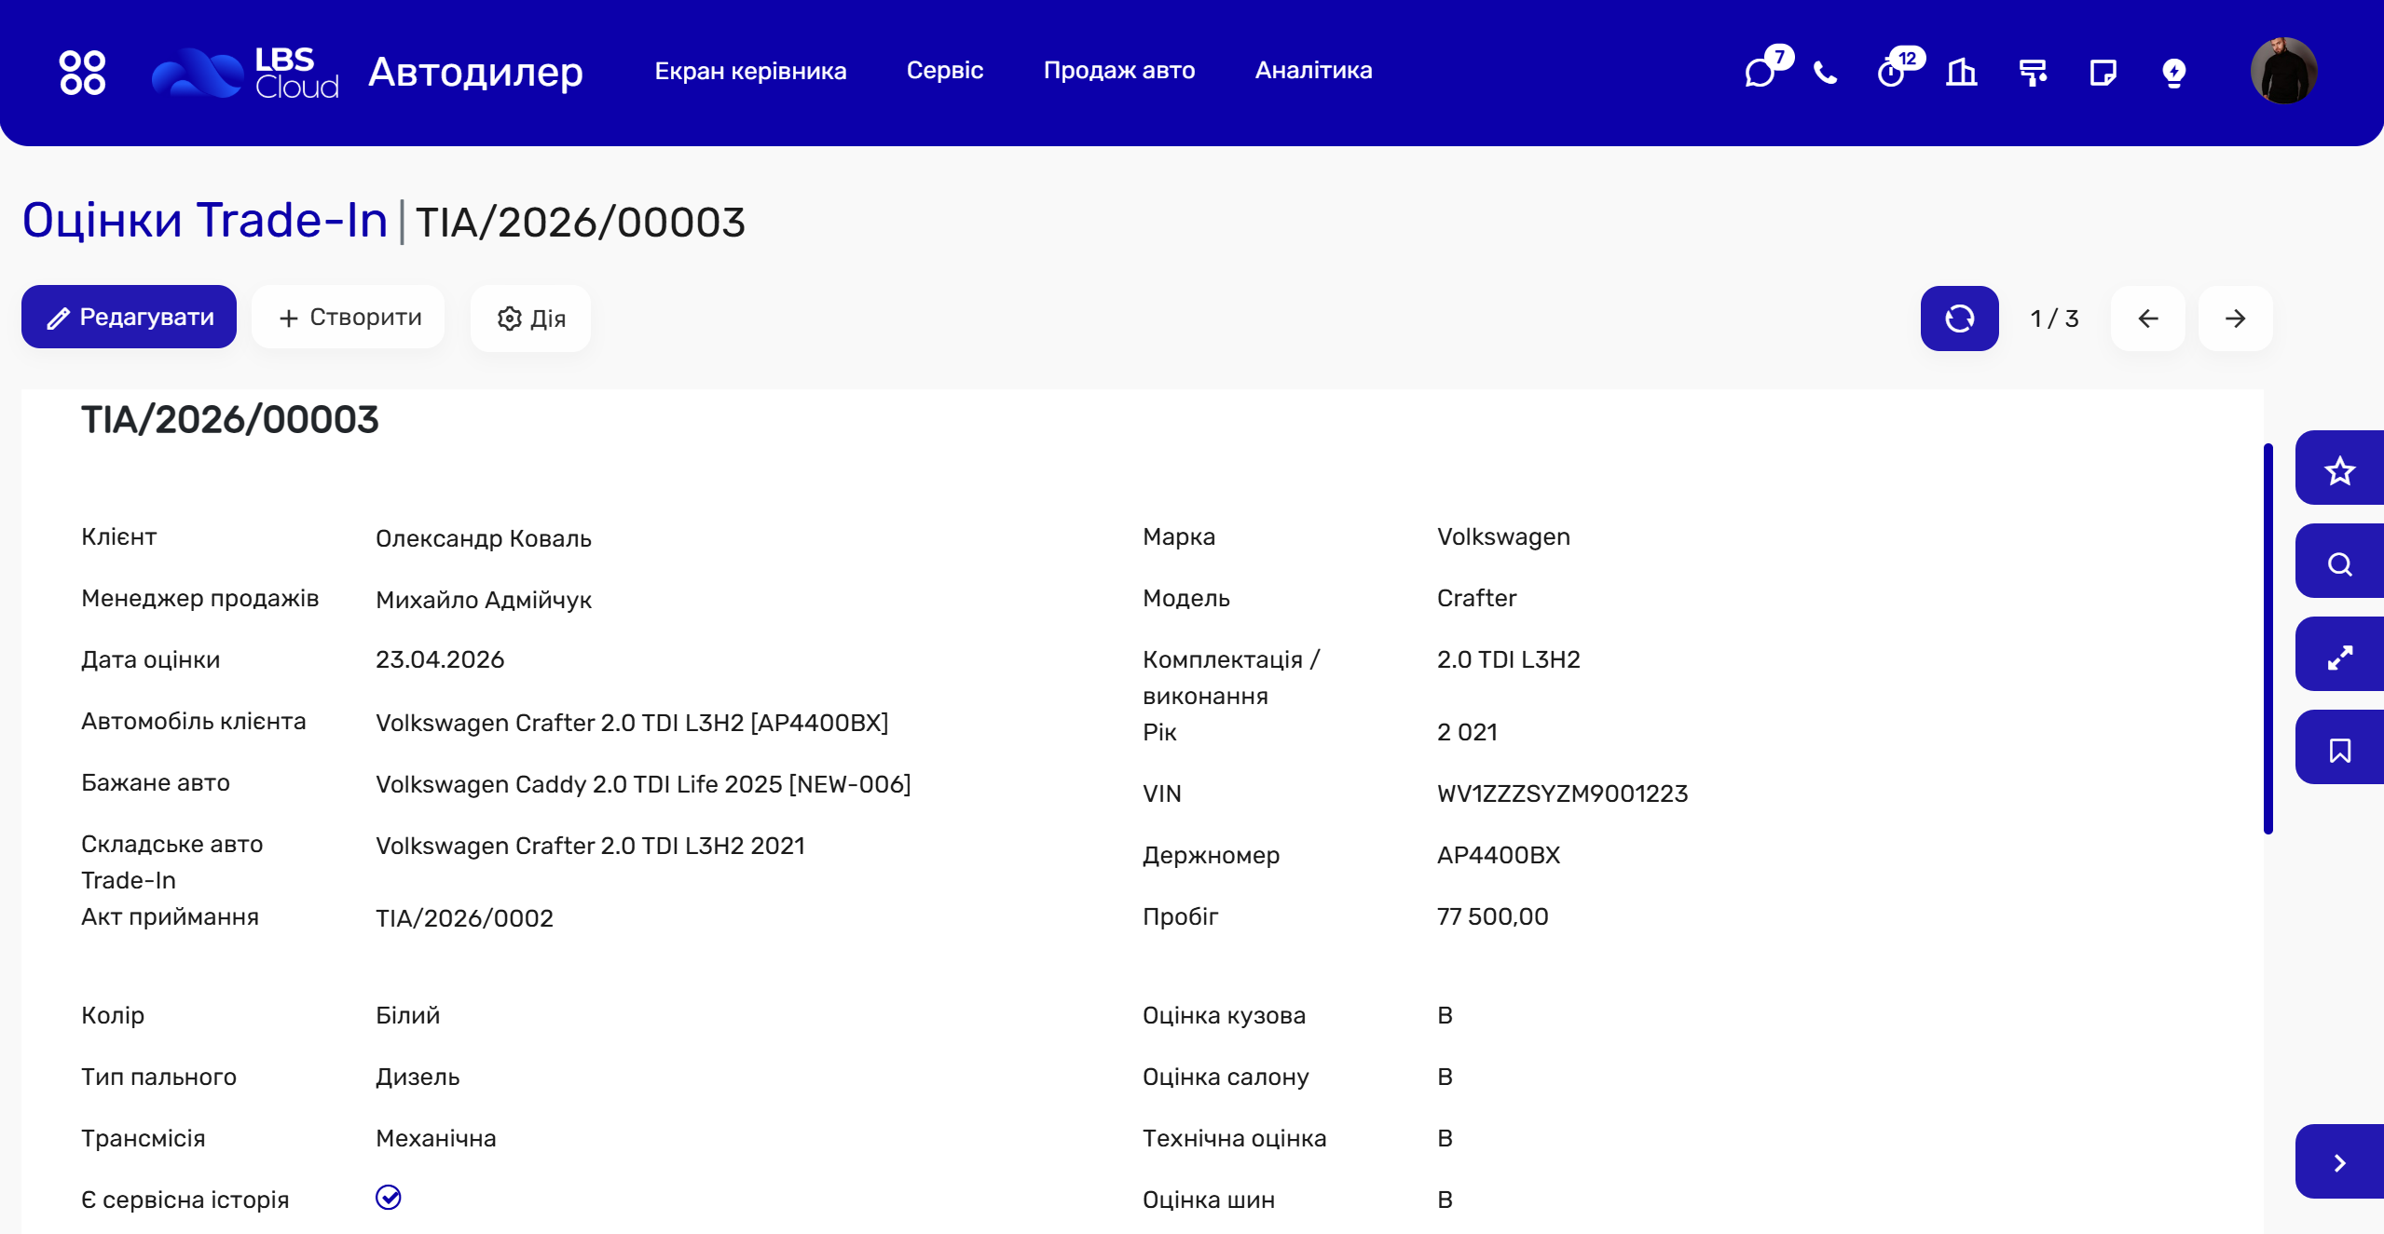Click the Технічна оцінка grade B
This screenshot has width=2384, height=1234.
click(1445, 1138)
